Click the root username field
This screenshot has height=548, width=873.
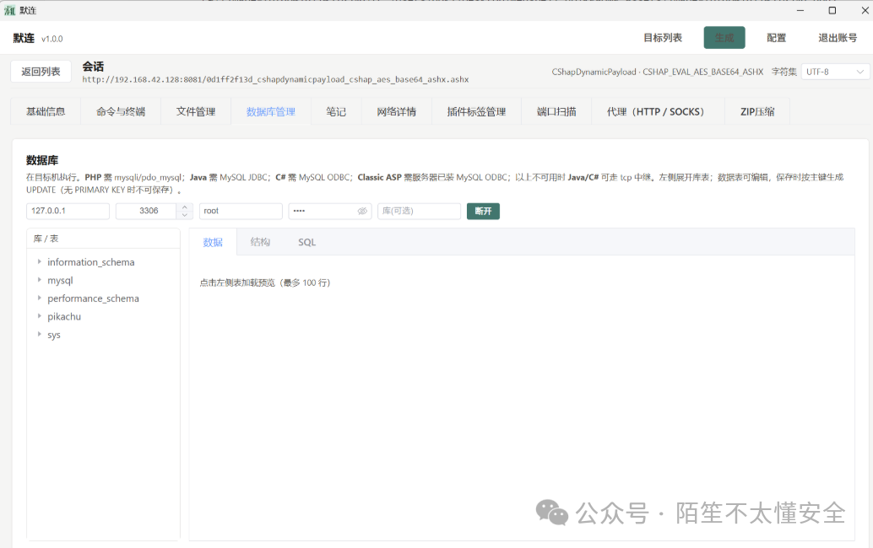tap(241, 212)
